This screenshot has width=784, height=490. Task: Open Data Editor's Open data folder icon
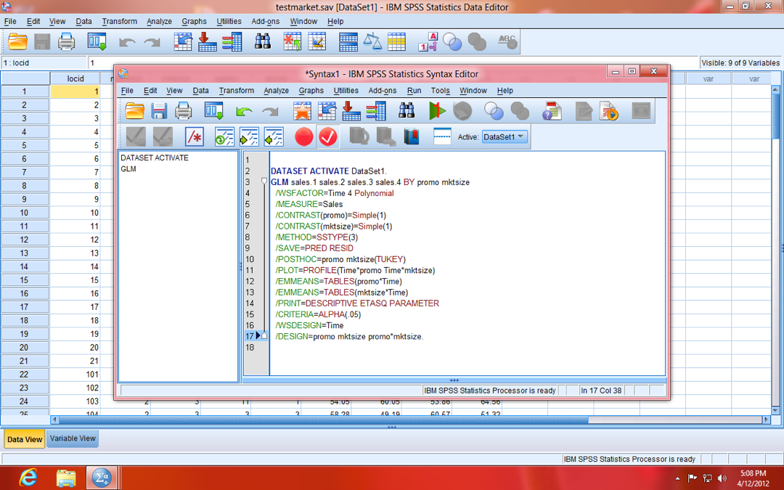pos(17,41)
